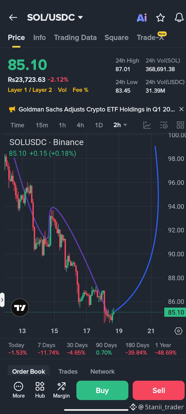The image size is (186, 414).
Task: Tap the green Buy button
Action: click(102, 390)
